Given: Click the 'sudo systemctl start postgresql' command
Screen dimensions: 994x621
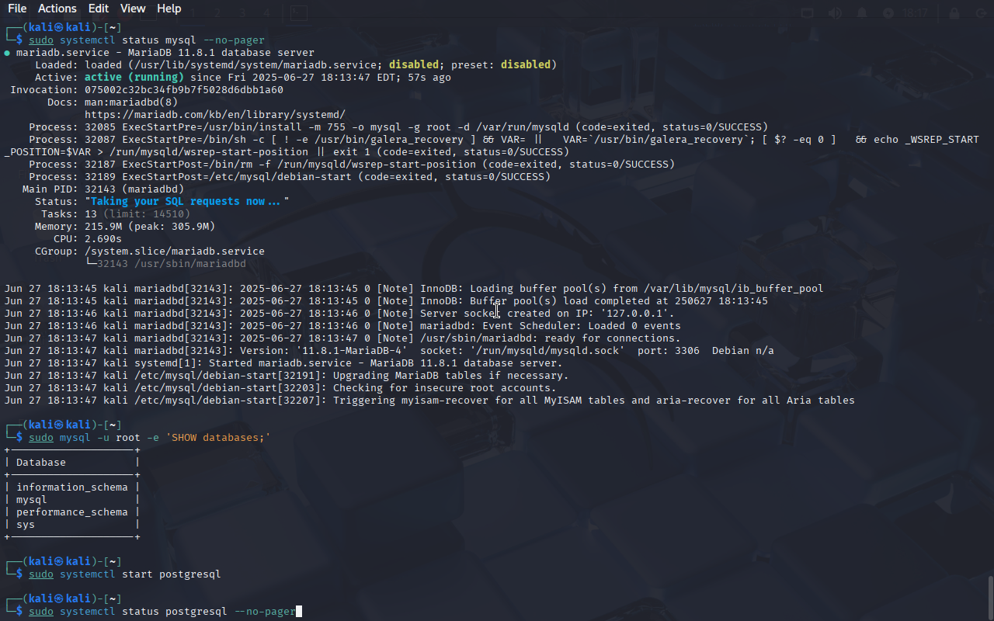Looking at the screenshot, I should 125,574.
